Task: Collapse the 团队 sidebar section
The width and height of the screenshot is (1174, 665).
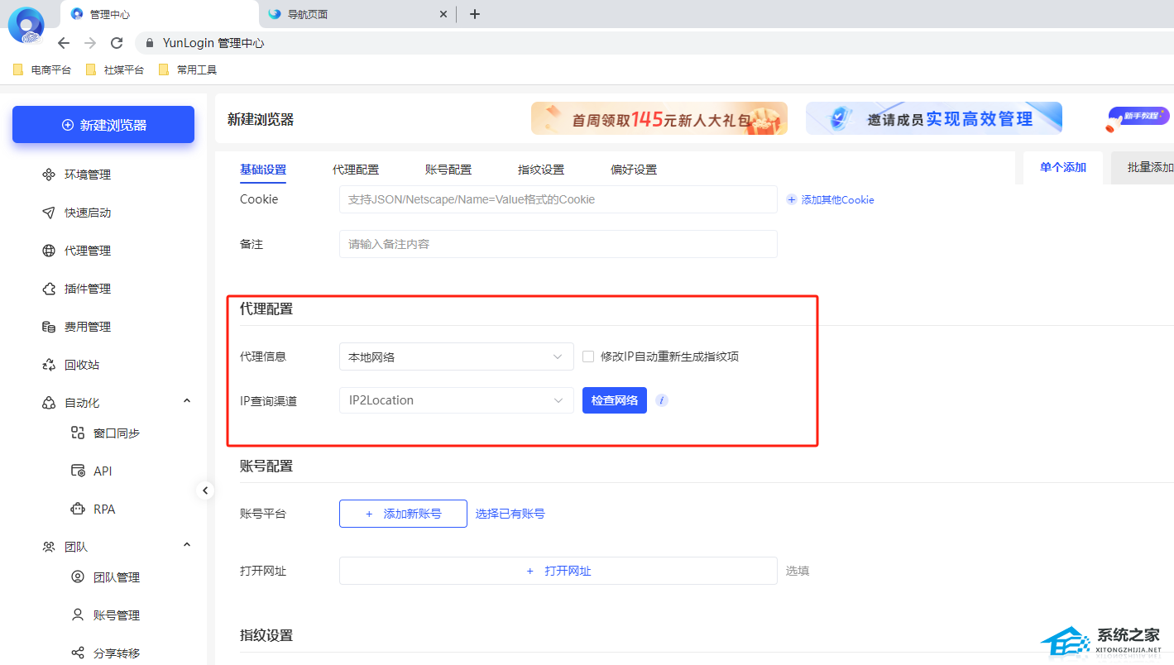Action: coord(187,545)
